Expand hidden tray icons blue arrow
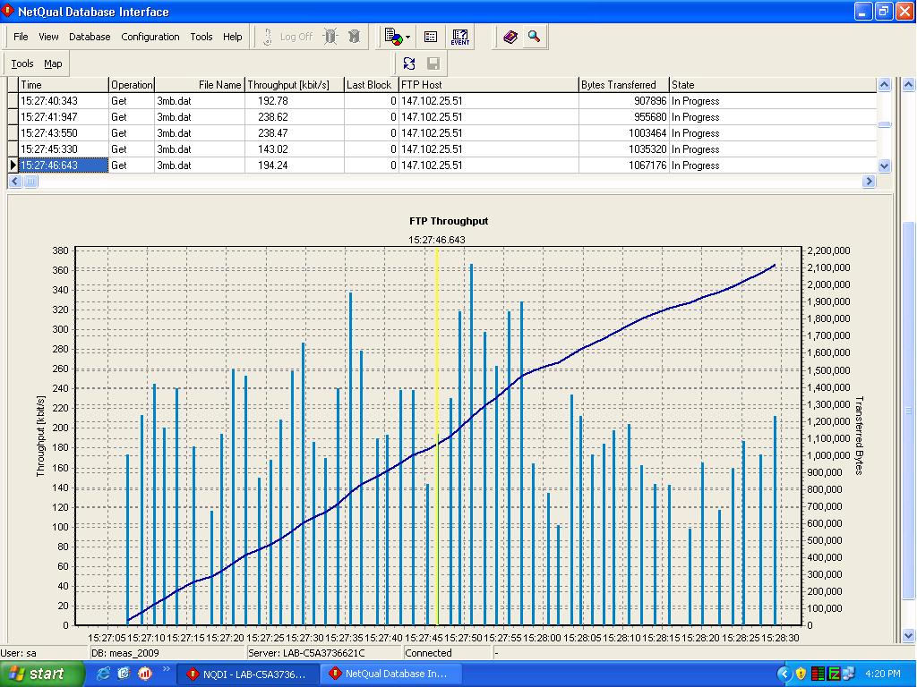 pos(784,674)
